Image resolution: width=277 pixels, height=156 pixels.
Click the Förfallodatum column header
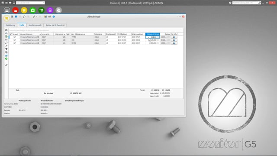click(124, 34)
